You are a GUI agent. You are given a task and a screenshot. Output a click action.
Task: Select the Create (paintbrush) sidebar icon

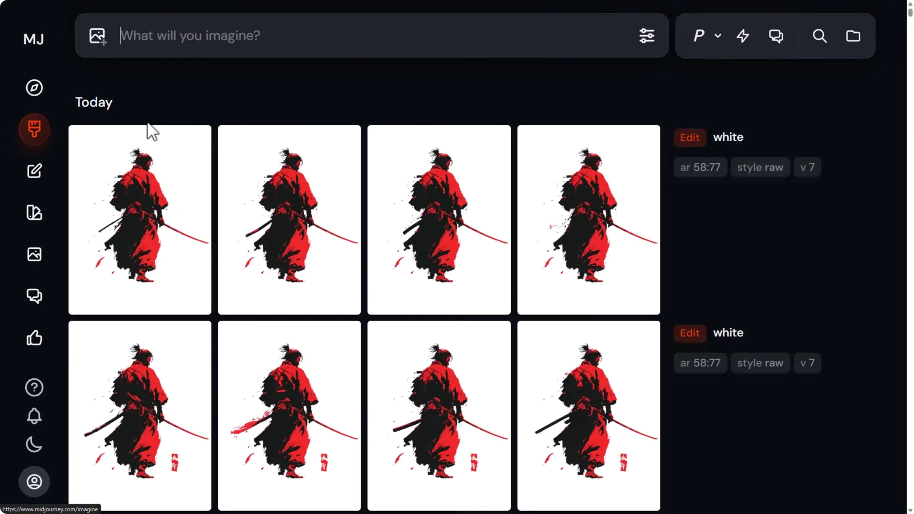[34, 129]
